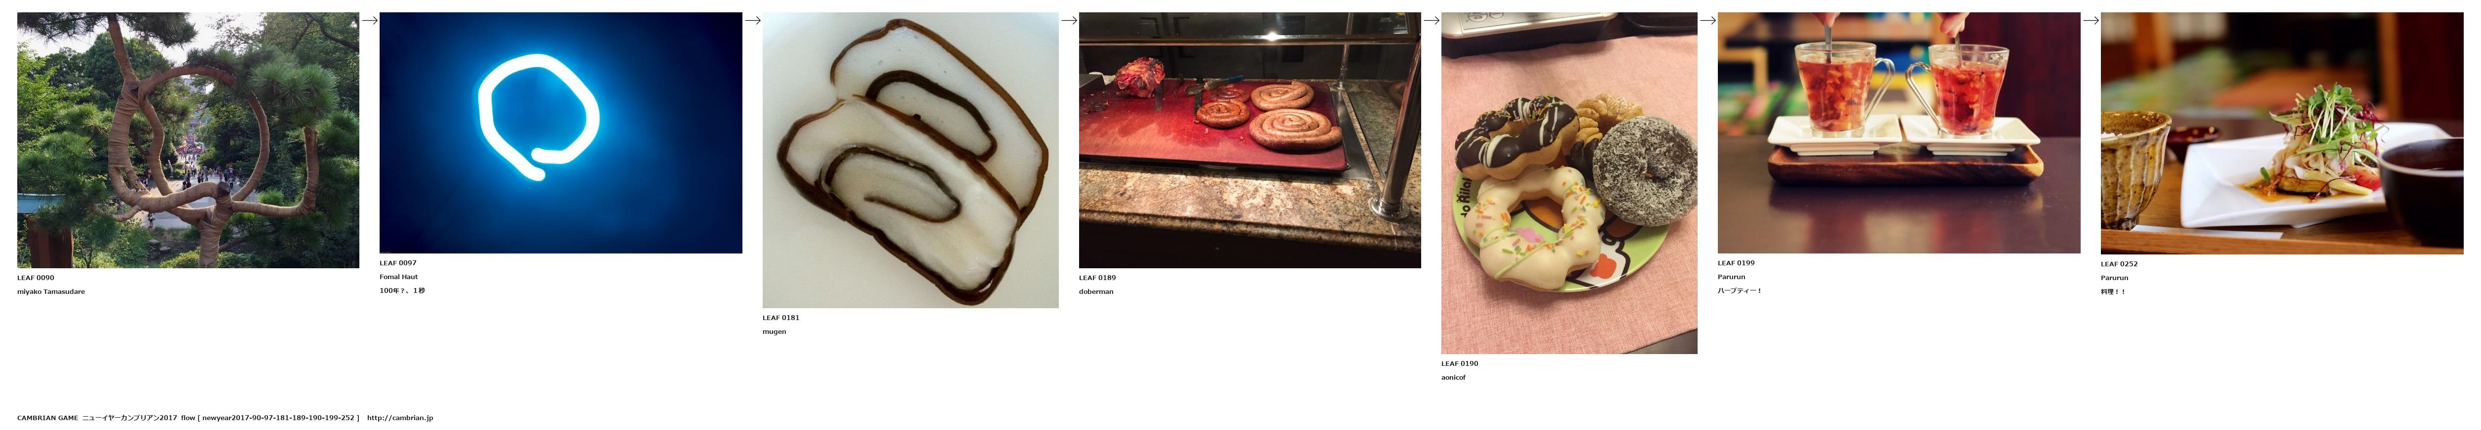The image size is (2481, 430).
Task: Open the coiled sausages on grill photo
Action: pos(1249,140)
